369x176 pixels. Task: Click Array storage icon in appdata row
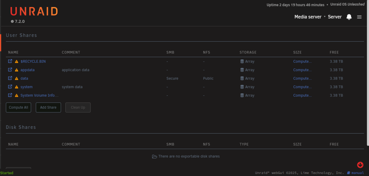[x=242, y=70]
